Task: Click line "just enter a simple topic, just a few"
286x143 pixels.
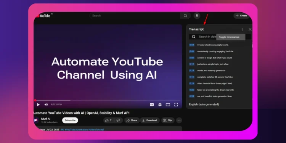Action: coord(213,64)
